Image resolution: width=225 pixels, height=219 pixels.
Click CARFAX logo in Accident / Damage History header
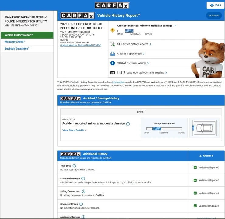tap(71, 99)
